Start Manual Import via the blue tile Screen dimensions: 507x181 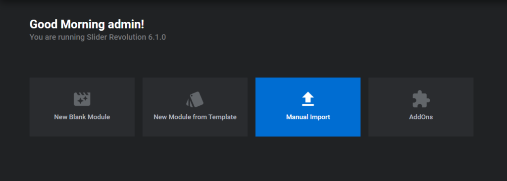[x=308, y=107]
